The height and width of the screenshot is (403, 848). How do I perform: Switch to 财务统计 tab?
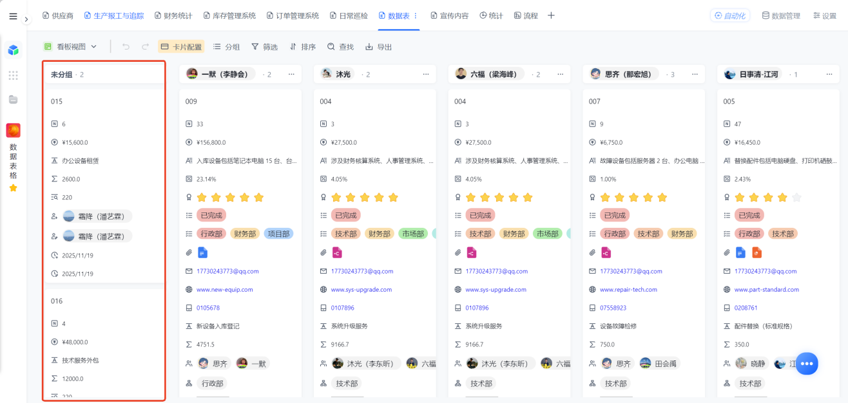tap(173, 15)
